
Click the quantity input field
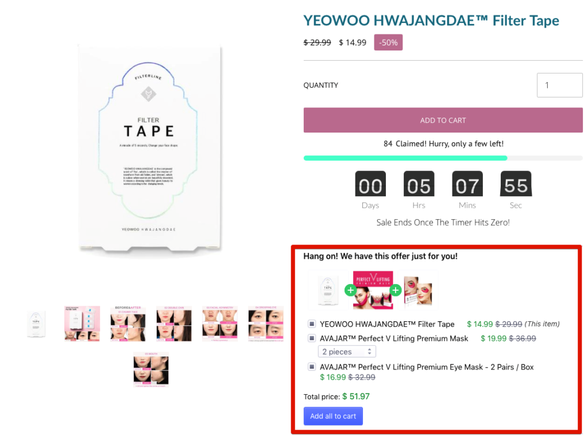click(x=559, y=85)
